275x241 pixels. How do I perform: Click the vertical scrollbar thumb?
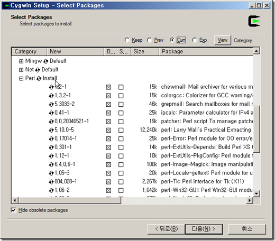pyautogui.click(x=256, y=129)
